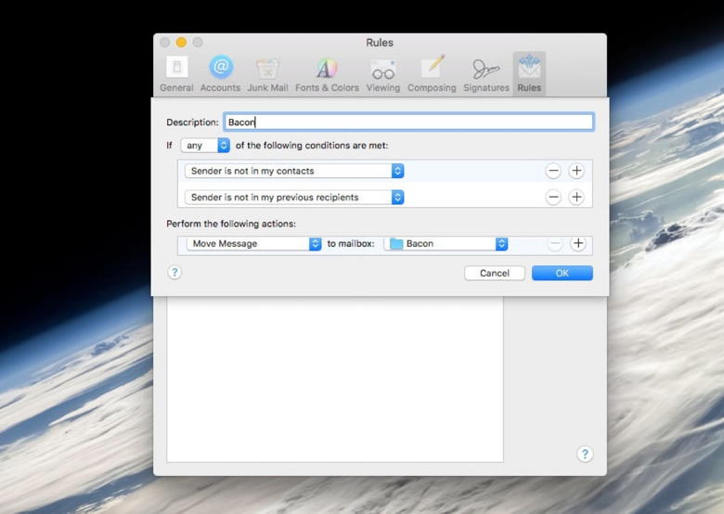Remove the 'not in my contacts' condition

[553, 171]
